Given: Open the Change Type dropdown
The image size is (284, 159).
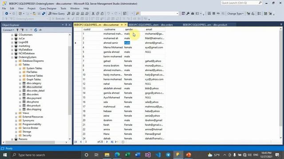Looking at the screenshot, I should (235, 14).
